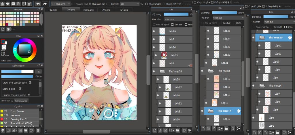The height and width of the screenshot is (135, 295).
Task: Switch to the 705.png document tab
Action: tap(106, 10)
